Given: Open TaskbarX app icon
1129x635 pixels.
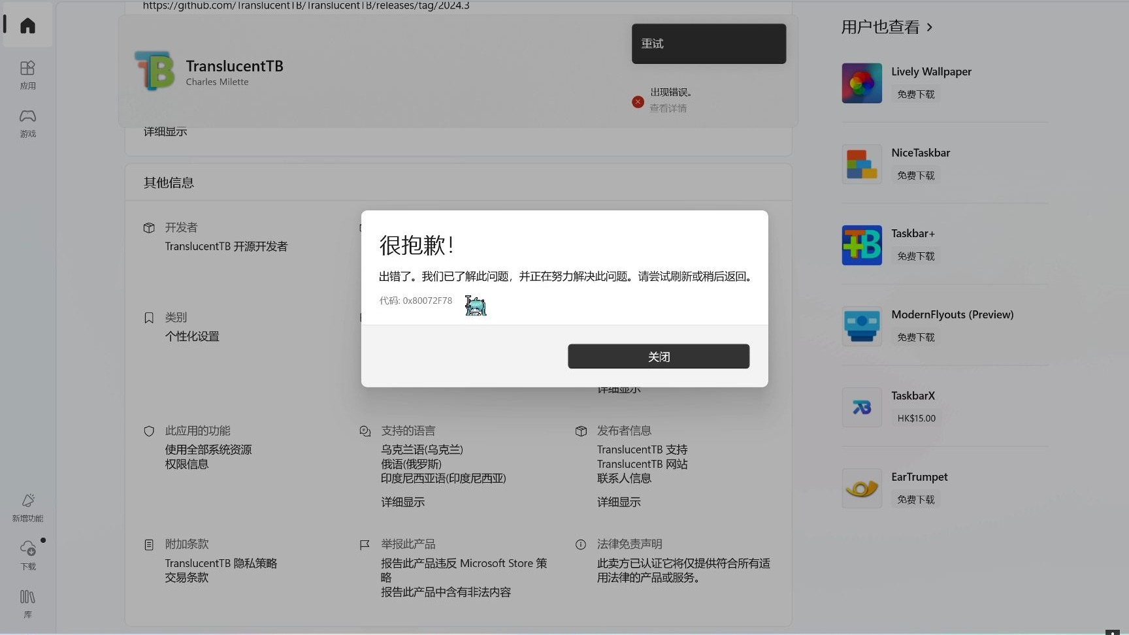Looking at the screenshot, I should pos(862,407).
